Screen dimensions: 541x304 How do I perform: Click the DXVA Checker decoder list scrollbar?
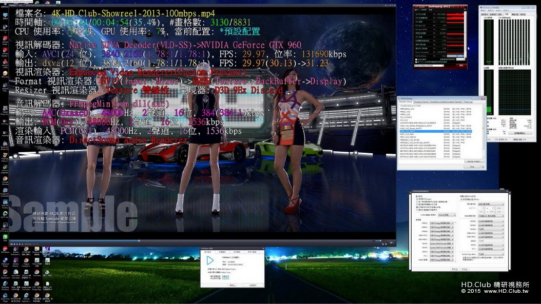484,132
